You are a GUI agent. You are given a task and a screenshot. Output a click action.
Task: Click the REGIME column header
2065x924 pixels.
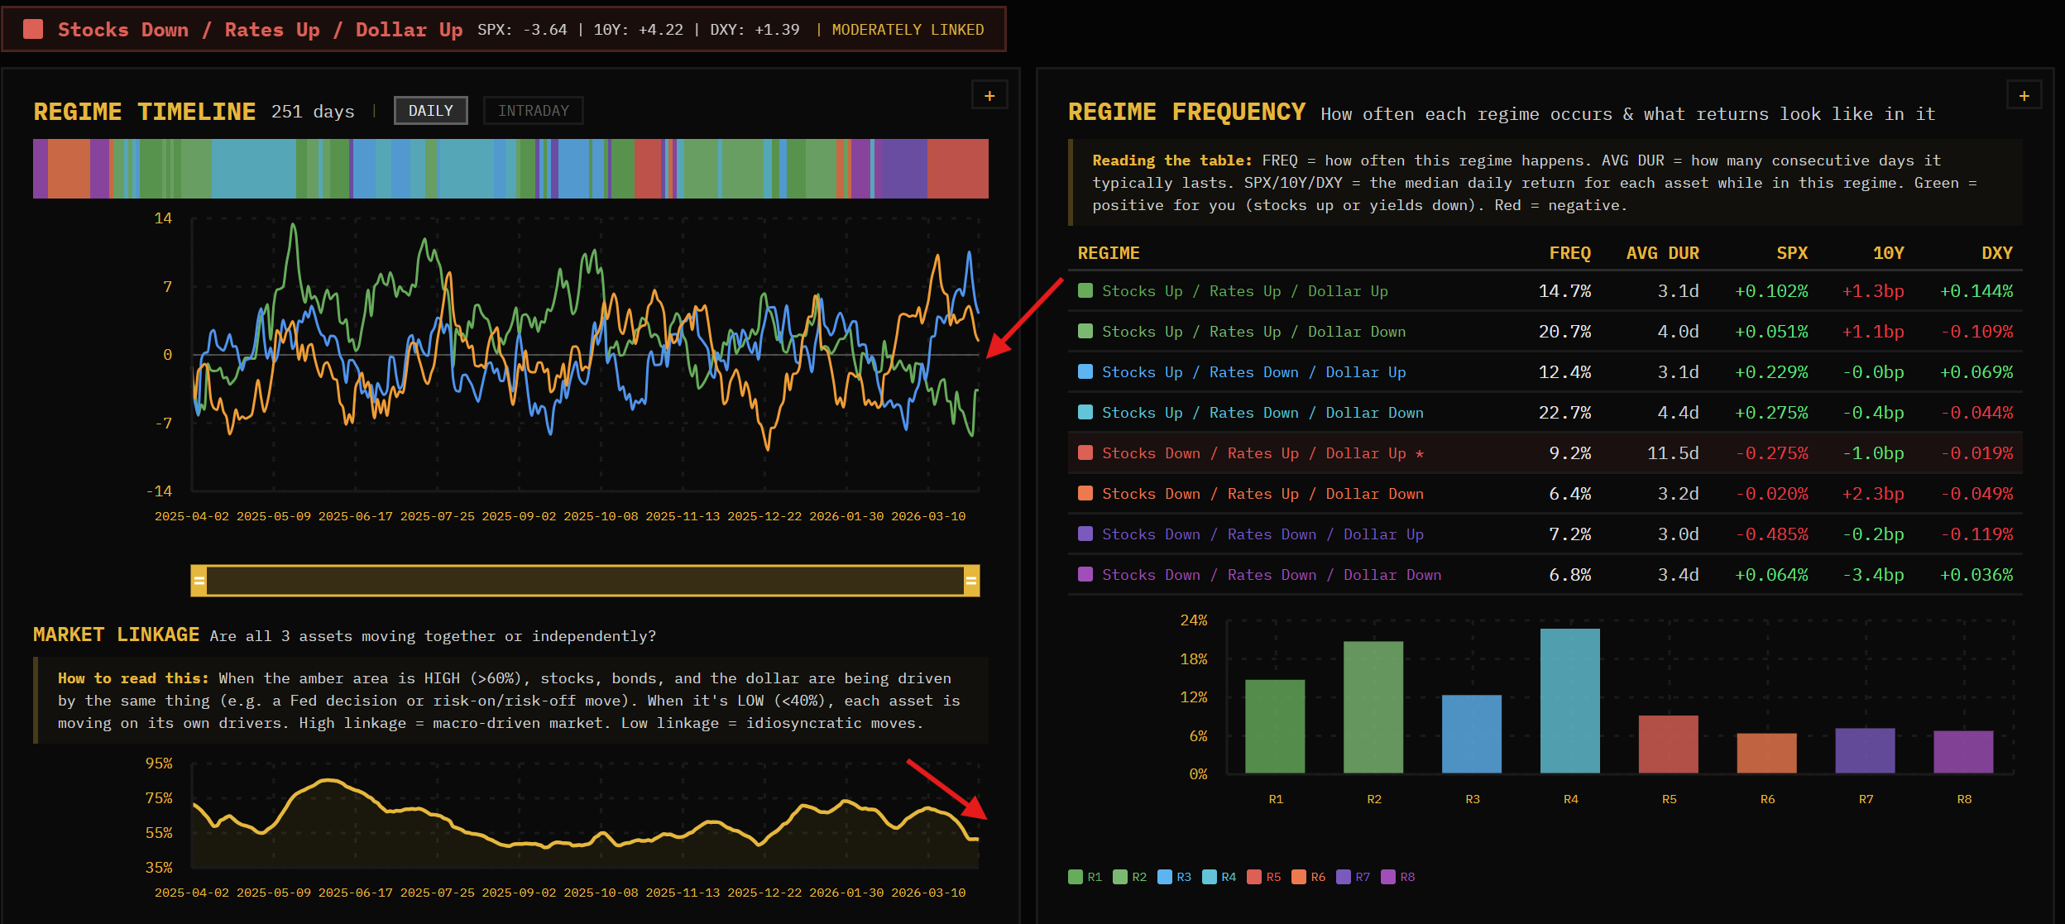(1109, 253)
